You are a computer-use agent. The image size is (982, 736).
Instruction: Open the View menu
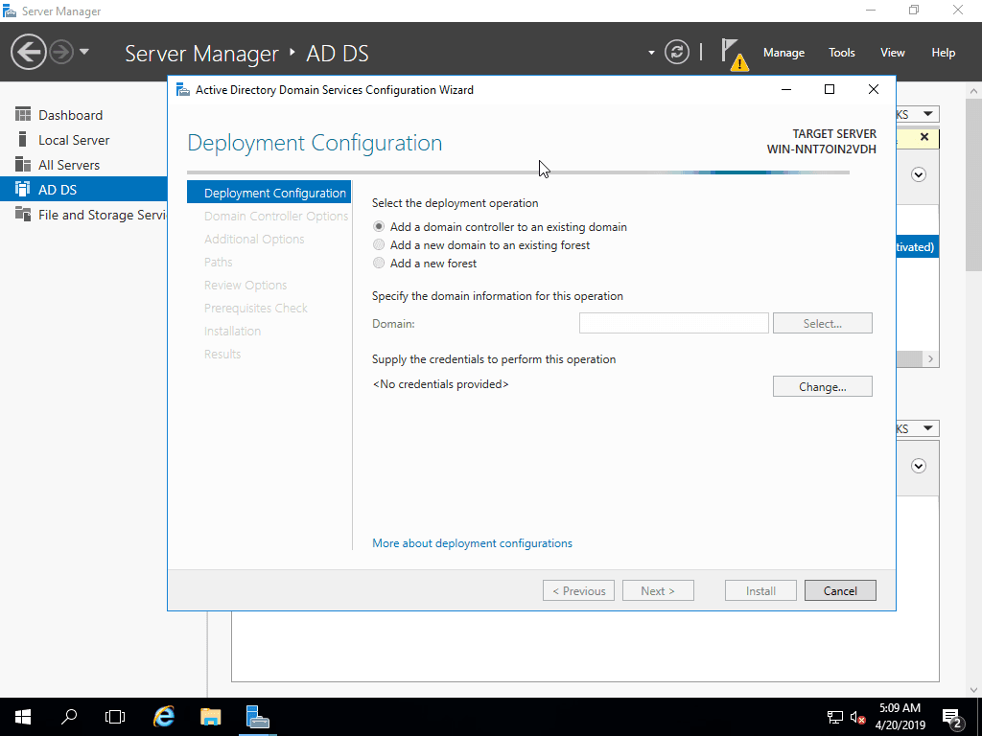tap(892, 53)
